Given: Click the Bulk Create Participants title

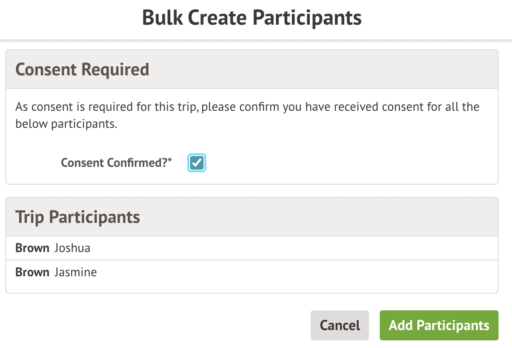Looking at the screenshot, I should pyautogui.click(x=252, y=18).
